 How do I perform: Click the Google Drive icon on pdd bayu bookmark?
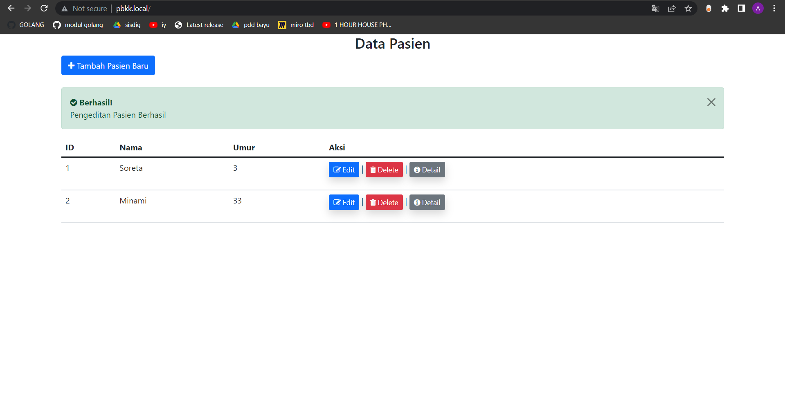pyautogui.click(x=235, y=25)
